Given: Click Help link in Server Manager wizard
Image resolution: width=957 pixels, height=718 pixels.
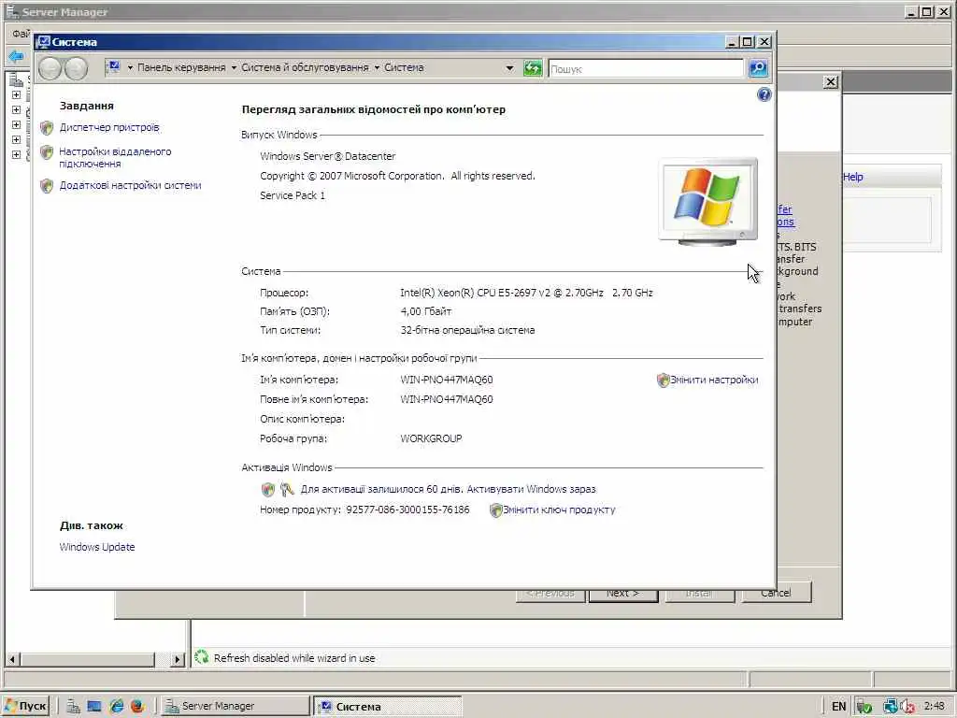Looking at the screenshot, I should (x=852, y=177).
